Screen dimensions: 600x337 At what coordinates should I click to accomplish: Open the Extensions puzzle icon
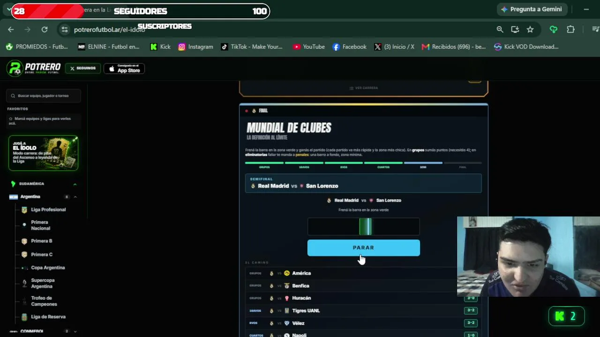pyautogui.click(x=570, y=29)
